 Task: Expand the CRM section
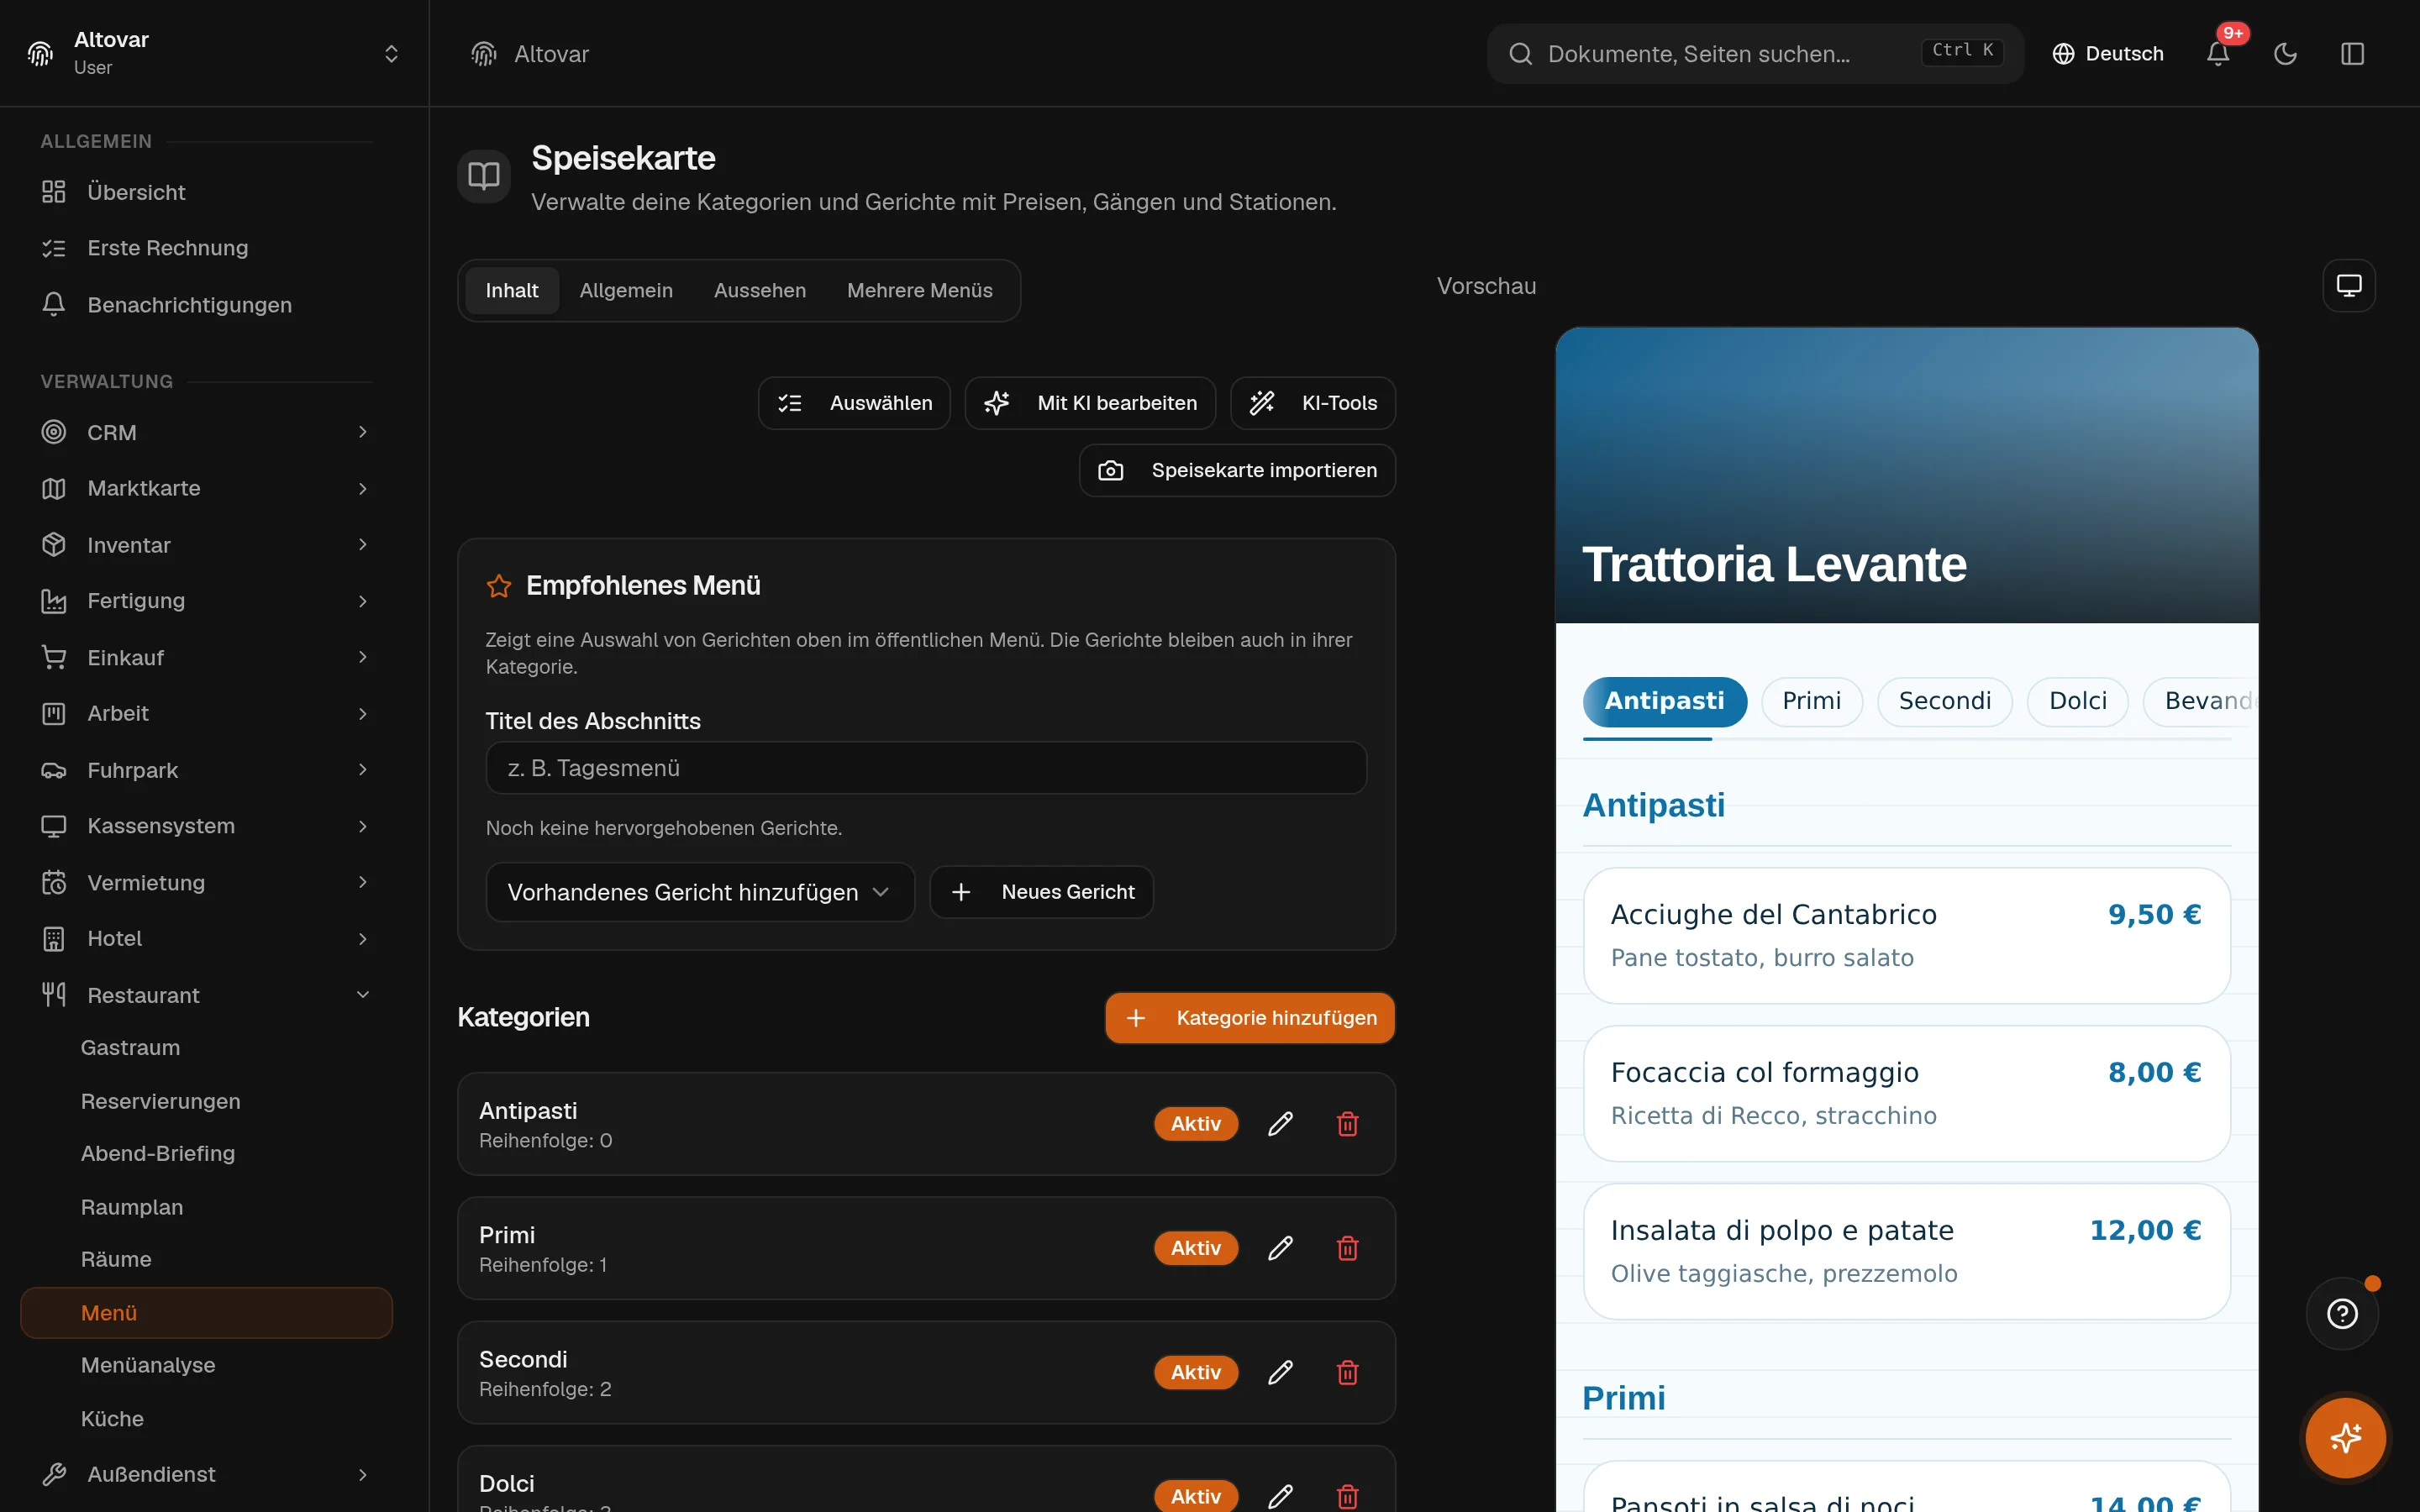tap(206, 432)
